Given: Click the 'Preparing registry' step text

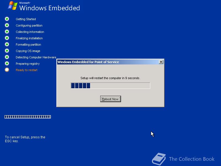Looking at the screenshot, I should point(28,64).
